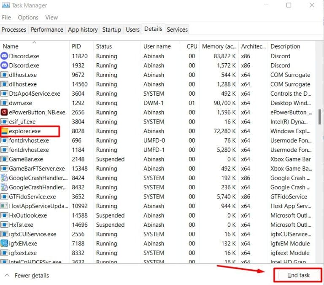Viewport: 324px width, 285px height.
Task: Switch to the Startup tab
Action: point(111,30)
